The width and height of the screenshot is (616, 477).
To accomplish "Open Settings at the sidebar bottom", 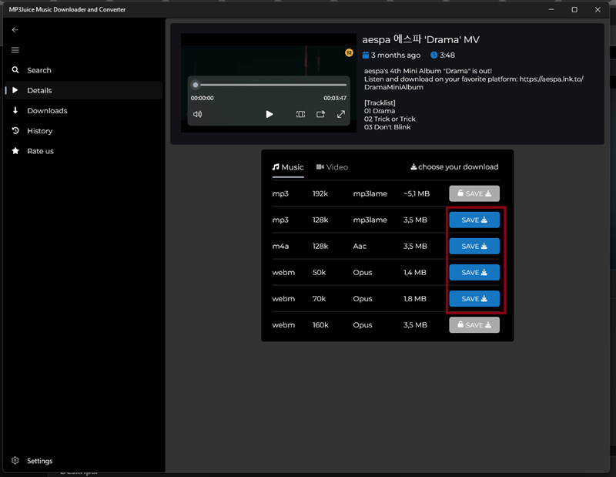I will click(x=84, y=461).
